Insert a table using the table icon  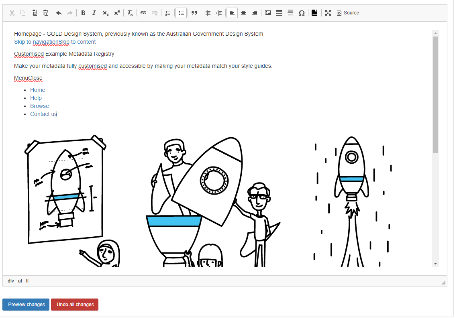pyautogui.click(x=279, y=13)
